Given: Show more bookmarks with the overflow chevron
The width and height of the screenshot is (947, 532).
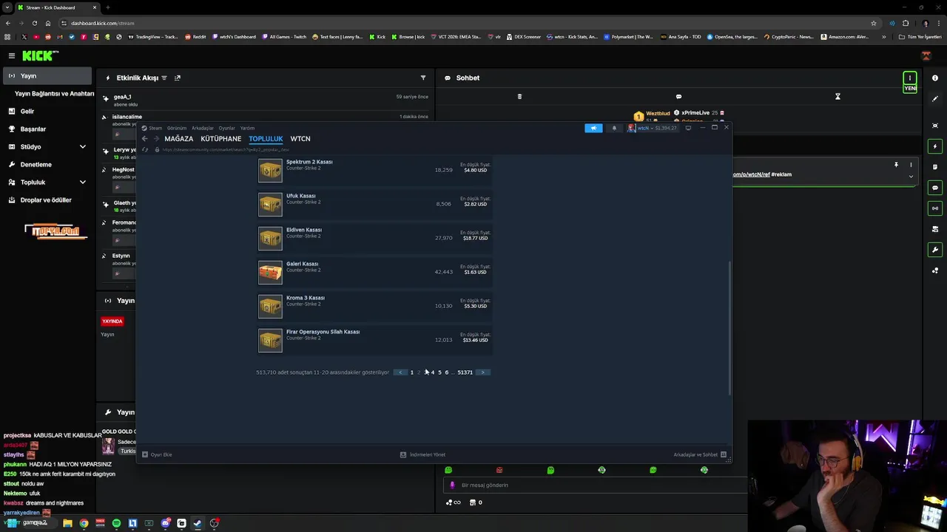Looking at the screenshot, I should click(x=883, y=37).
